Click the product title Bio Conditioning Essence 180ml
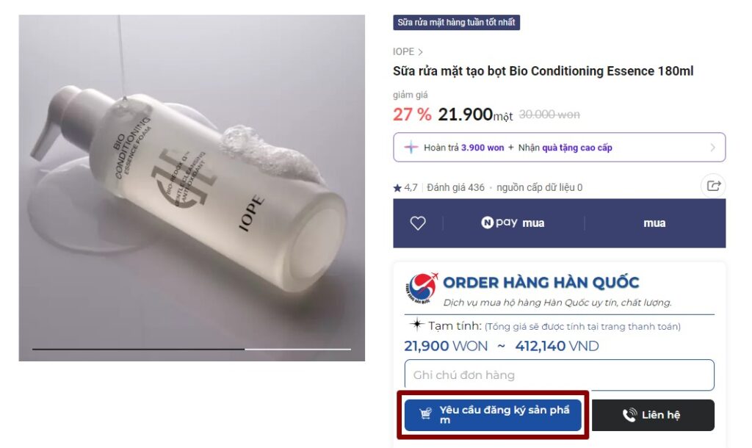The image size is (752, 448). [x=543, y=71]
